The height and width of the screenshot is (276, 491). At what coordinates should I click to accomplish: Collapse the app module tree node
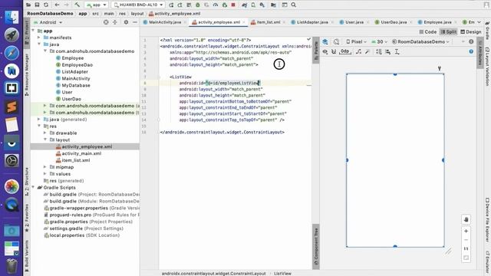33,31
